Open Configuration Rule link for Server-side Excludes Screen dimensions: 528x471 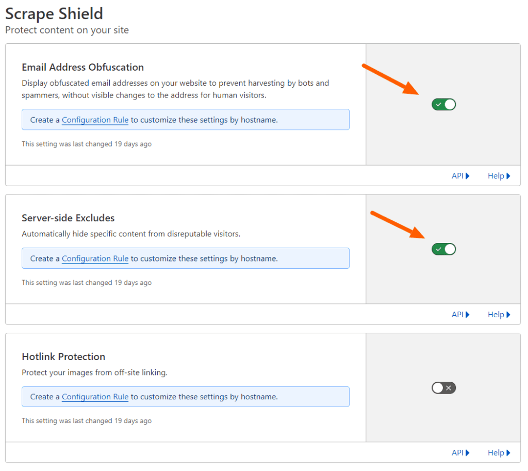tap(95, 258)
